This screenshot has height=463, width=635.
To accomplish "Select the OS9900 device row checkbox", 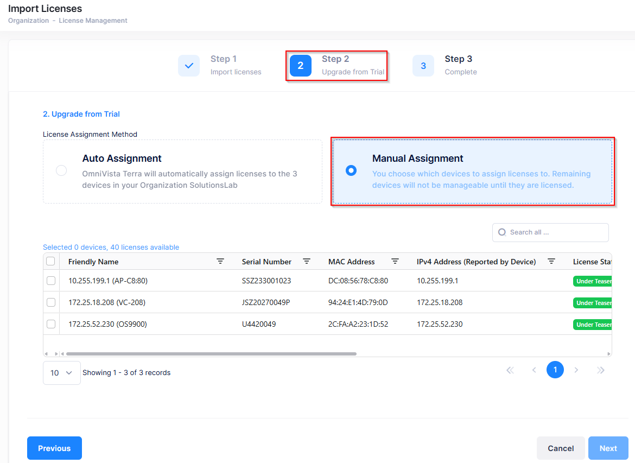I will coord(51,324).
